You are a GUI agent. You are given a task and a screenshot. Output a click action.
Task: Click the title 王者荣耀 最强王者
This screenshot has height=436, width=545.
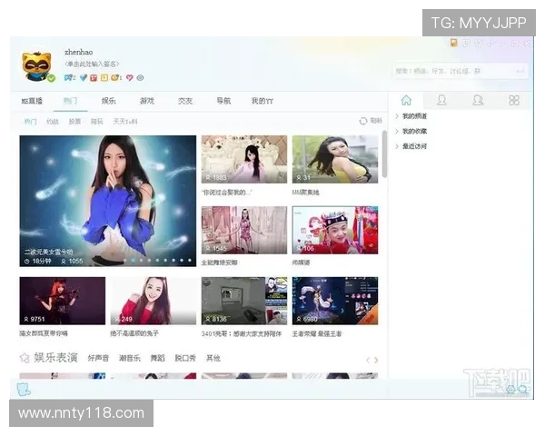pos(317,333)
